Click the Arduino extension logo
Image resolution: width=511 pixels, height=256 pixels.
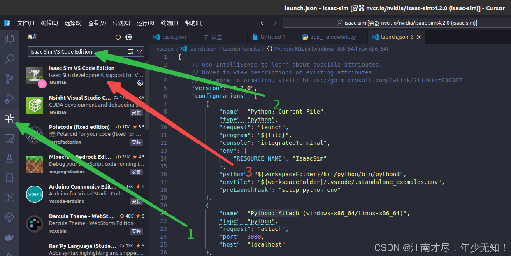pyautogui.click(x=35, y=194)
